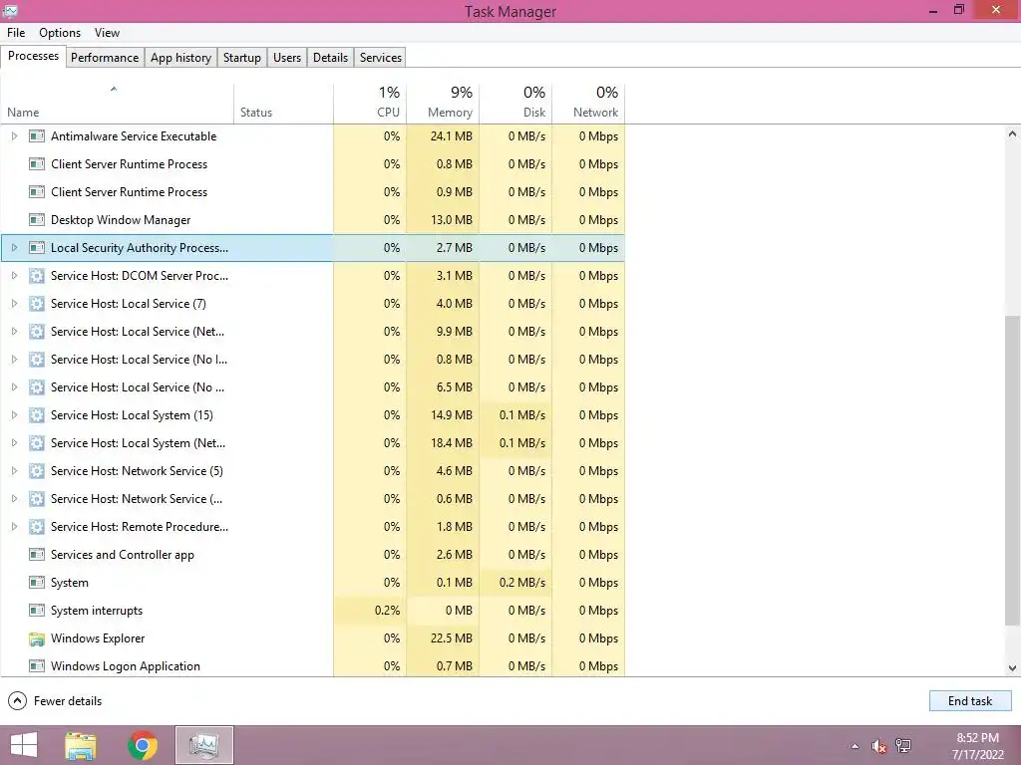The height and width of the screenshot is (765, 1021).
Task: Expand Service Host: DCOM Server Proc row
Action: coord(14,276)
